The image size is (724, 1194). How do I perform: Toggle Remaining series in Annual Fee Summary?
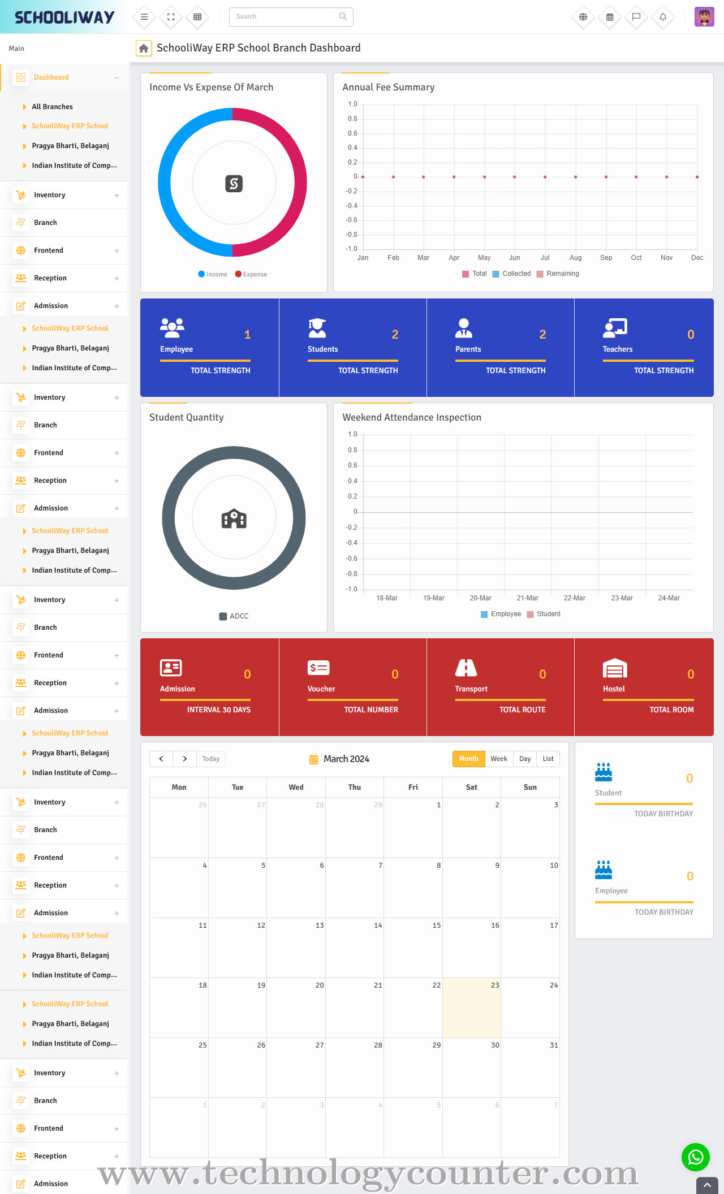click(x=558, y=274)
